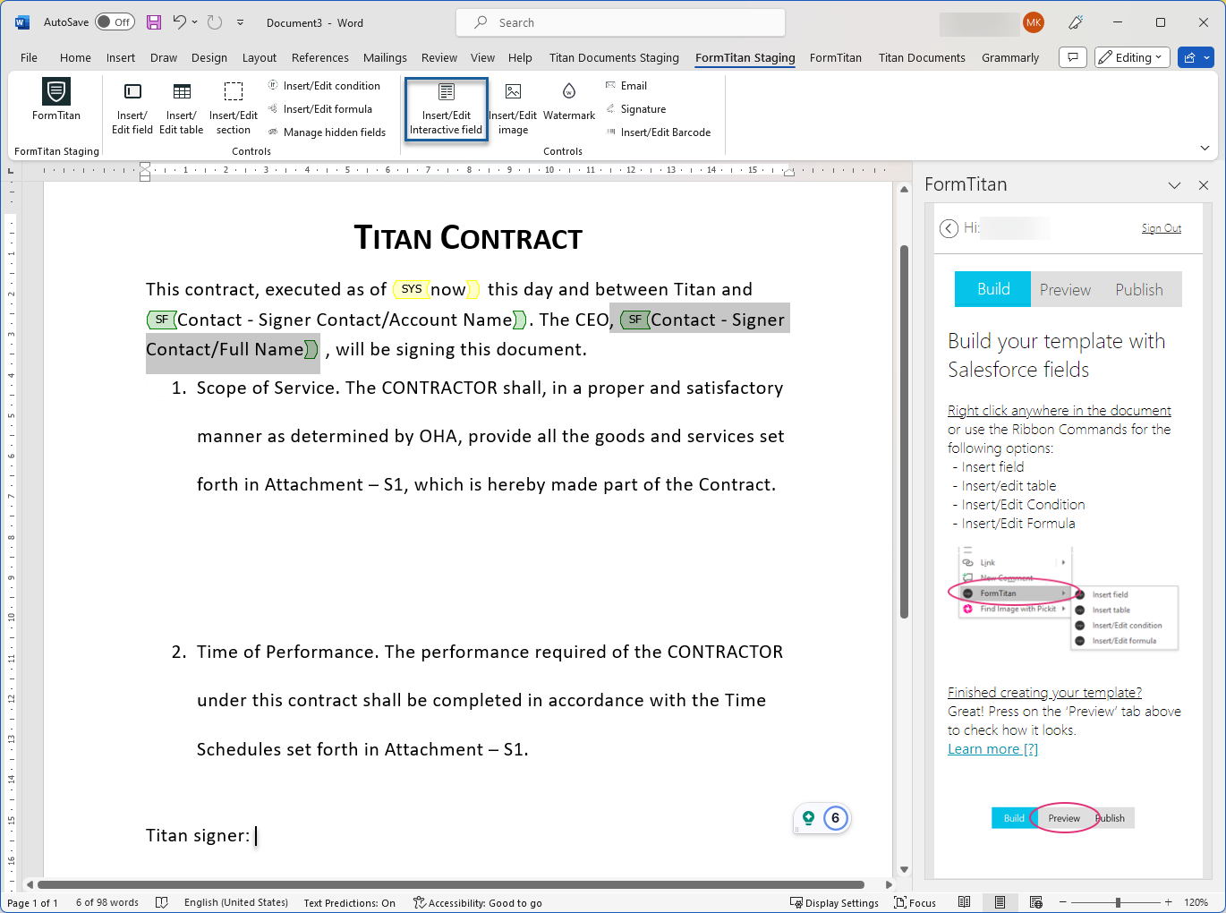Click Insert/Edit Barcode command
Image resolution: width=1226 pixels, height=913 pixels.
point(658,132)
